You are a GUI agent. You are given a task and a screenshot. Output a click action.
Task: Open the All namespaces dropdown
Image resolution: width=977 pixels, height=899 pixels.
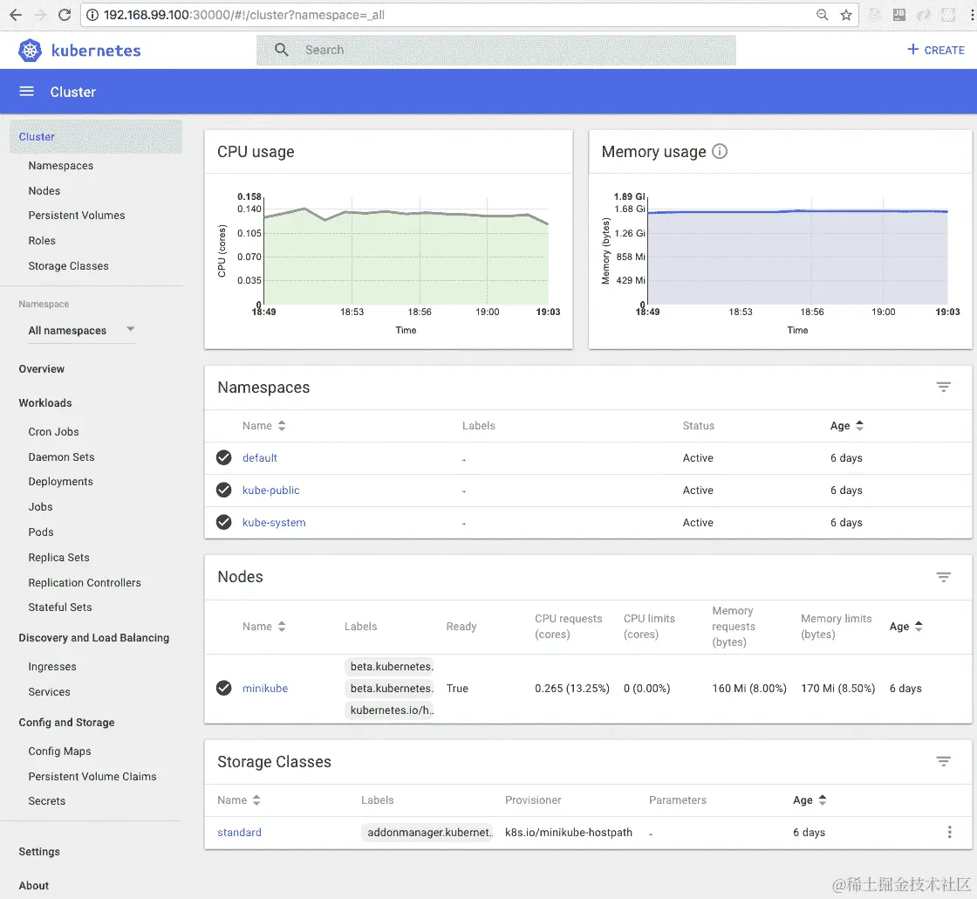[x=81, y=331]
